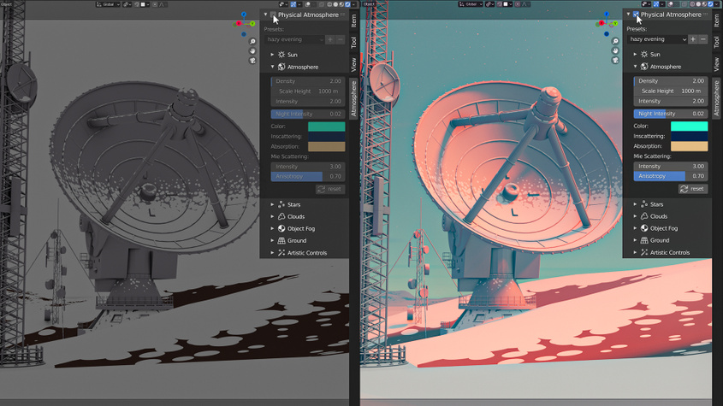
Task: Select material preview shading in left viewport header
Action: tap(341, 4)
